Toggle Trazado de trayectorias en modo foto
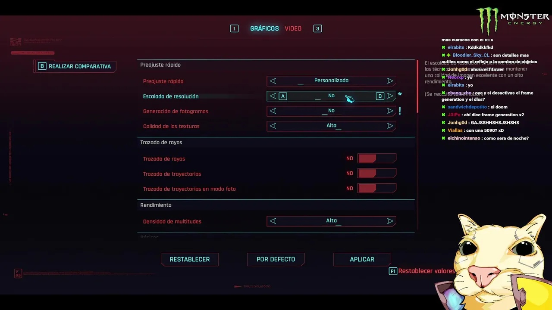Screen dimensions: 552x310 pyautogui.click(x=377, y=189)
